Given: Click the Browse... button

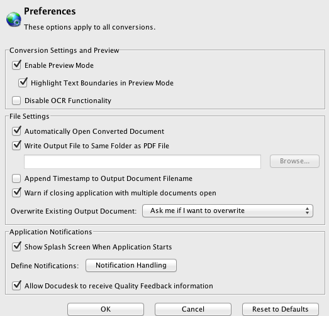Looking at the screenshot, I should click(x=294, y=161).
